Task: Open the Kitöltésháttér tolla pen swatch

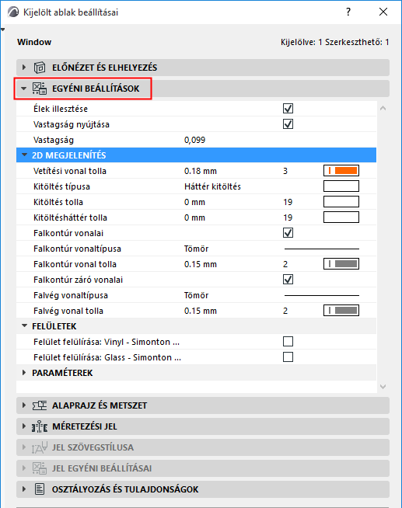Action: pos(341,217)
